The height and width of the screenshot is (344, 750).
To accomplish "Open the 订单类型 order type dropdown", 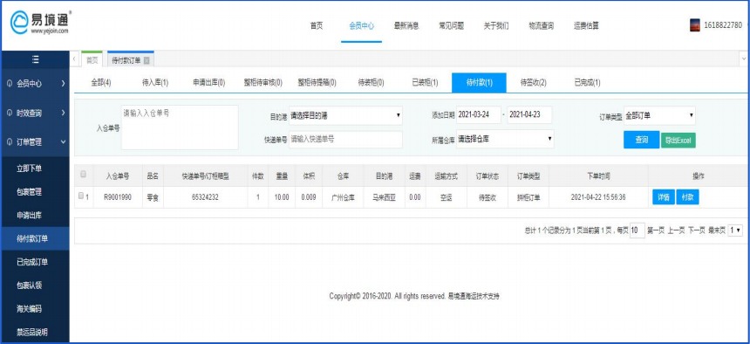I will click(x=659, y=115).
